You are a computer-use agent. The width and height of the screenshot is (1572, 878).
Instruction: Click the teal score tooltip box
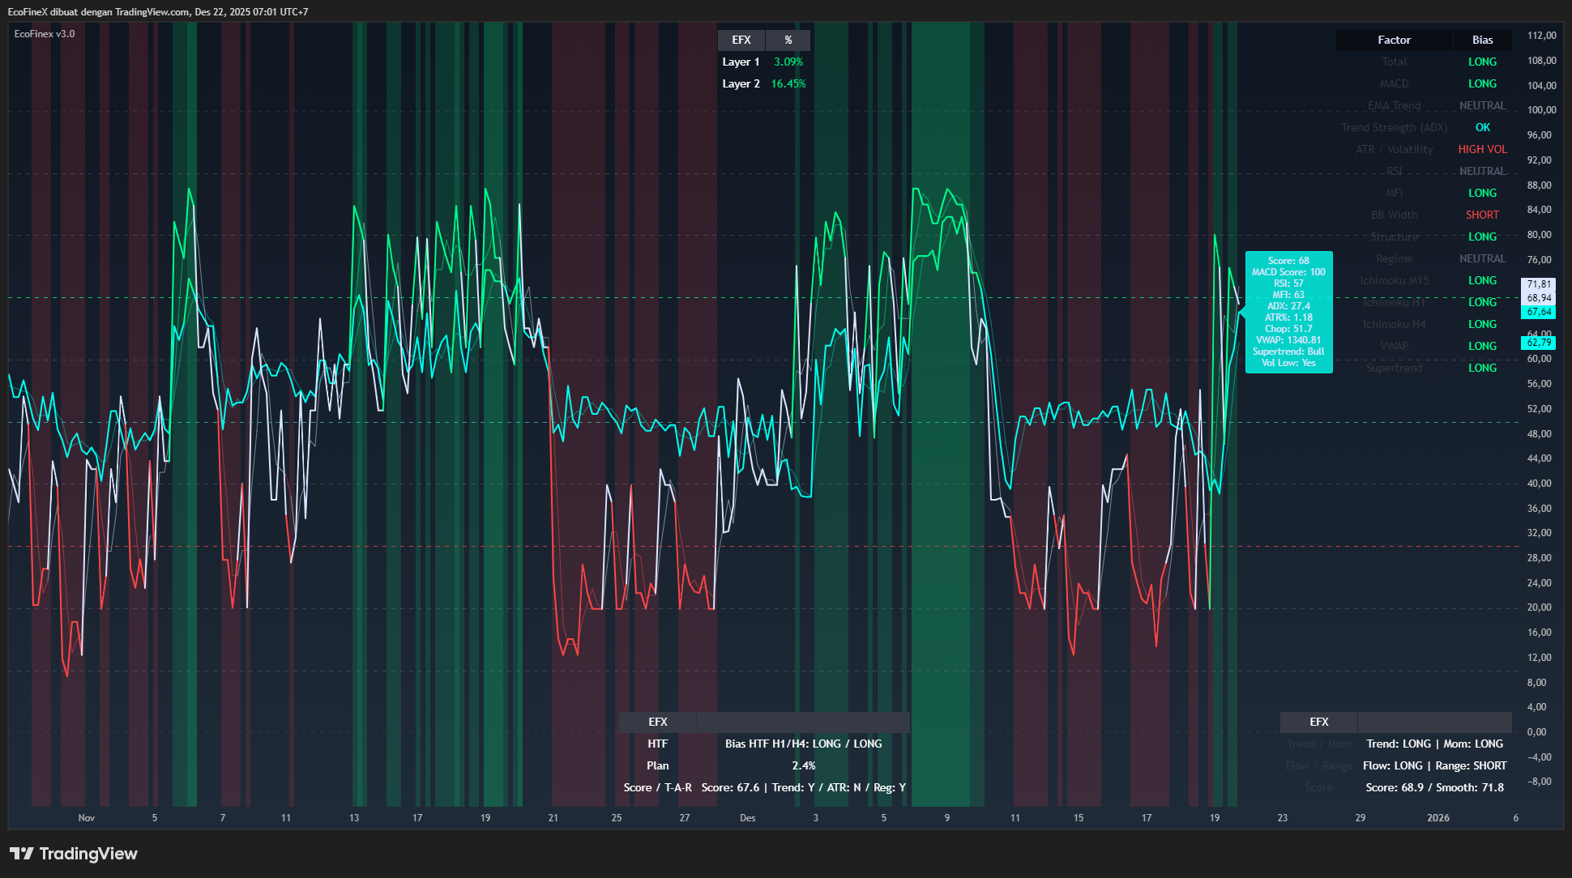pyautogui.click(x=1288, y=312)
